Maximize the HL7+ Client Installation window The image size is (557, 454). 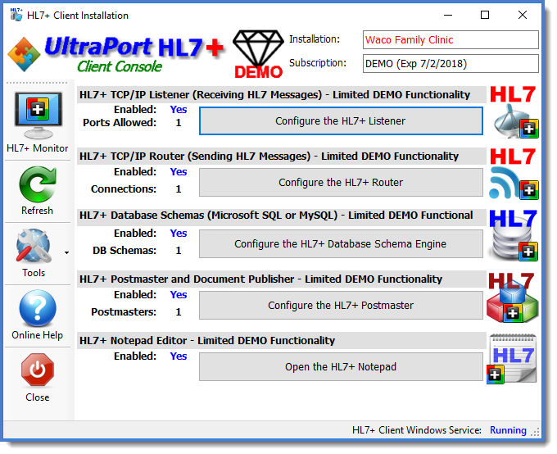click(x=485, y=15)
